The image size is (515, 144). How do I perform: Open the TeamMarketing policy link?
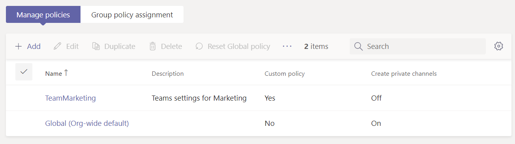tap(71, 98)
